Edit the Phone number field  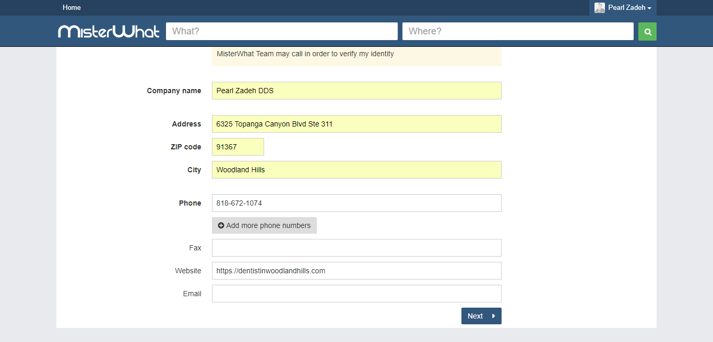[356, 203]
